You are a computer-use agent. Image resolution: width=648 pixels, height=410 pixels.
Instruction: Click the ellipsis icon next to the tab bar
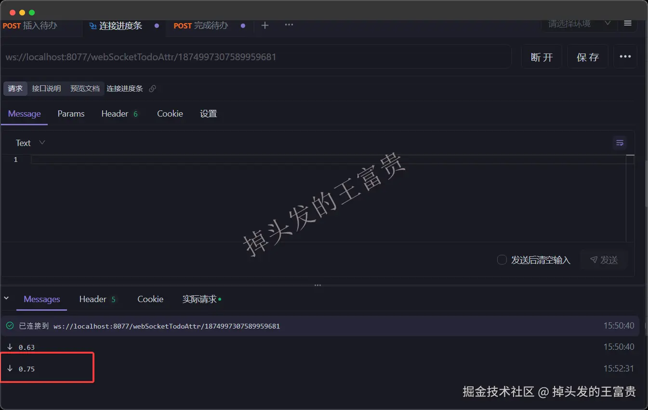[x=289, y=26]
